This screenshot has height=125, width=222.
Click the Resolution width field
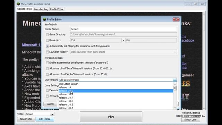pos(96,40)
